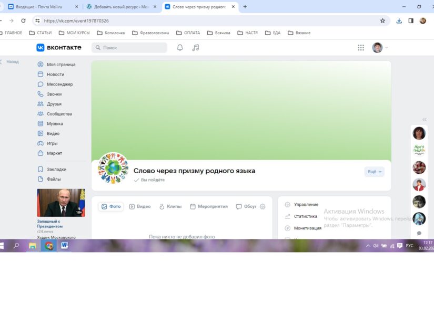The height and width of the screenshot is (315, 434).
Task: Open the Putin news ad thumbnail
Action: 60,203
